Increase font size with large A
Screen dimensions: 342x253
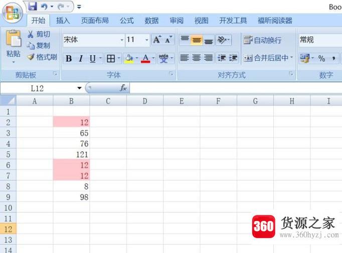[157, 40]
